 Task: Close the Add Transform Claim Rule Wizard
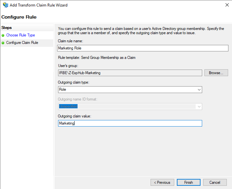[x=227, y=5]
